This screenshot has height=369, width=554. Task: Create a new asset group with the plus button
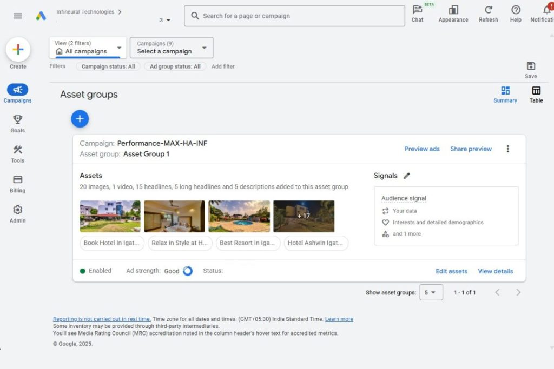coord(80,118)
